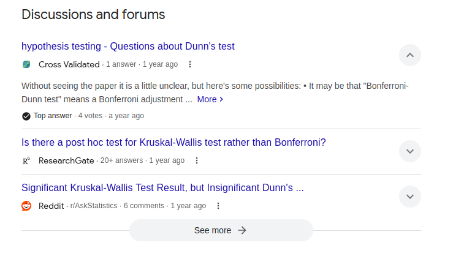Click the arrow icon beside See more
Viewport: 453px width, 267px height.
pos(242,230)
